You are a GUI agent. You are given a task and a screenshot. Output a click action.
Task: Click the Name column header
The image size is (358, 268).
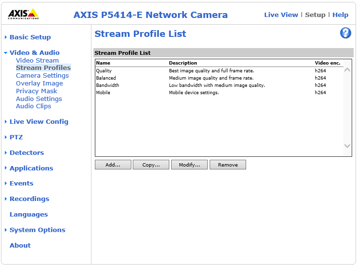pos(103,63)
